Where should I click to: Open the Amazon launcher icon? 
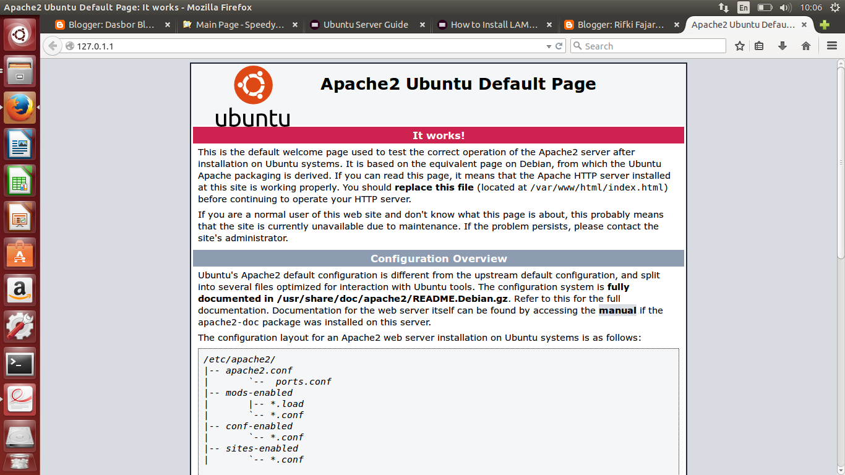20,290
